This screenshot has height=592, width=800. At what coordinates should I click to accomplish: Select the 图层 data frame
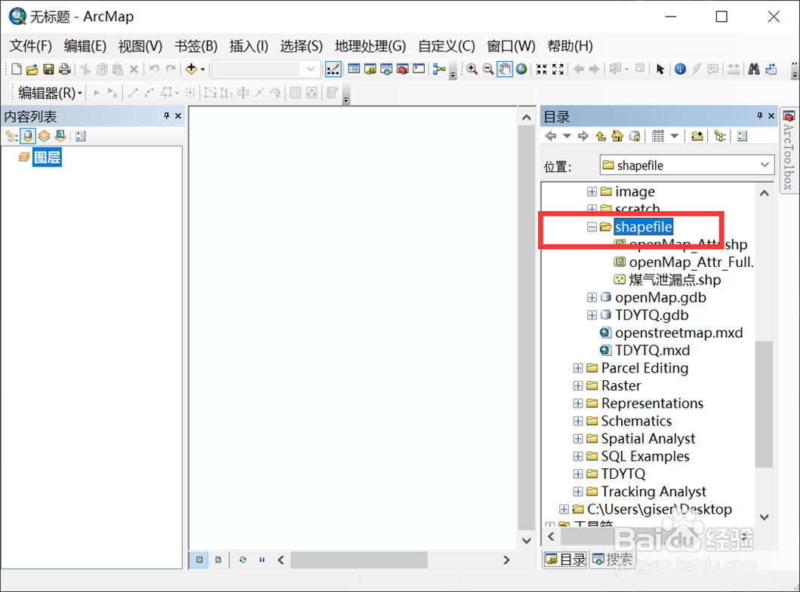tap(47, 157)
